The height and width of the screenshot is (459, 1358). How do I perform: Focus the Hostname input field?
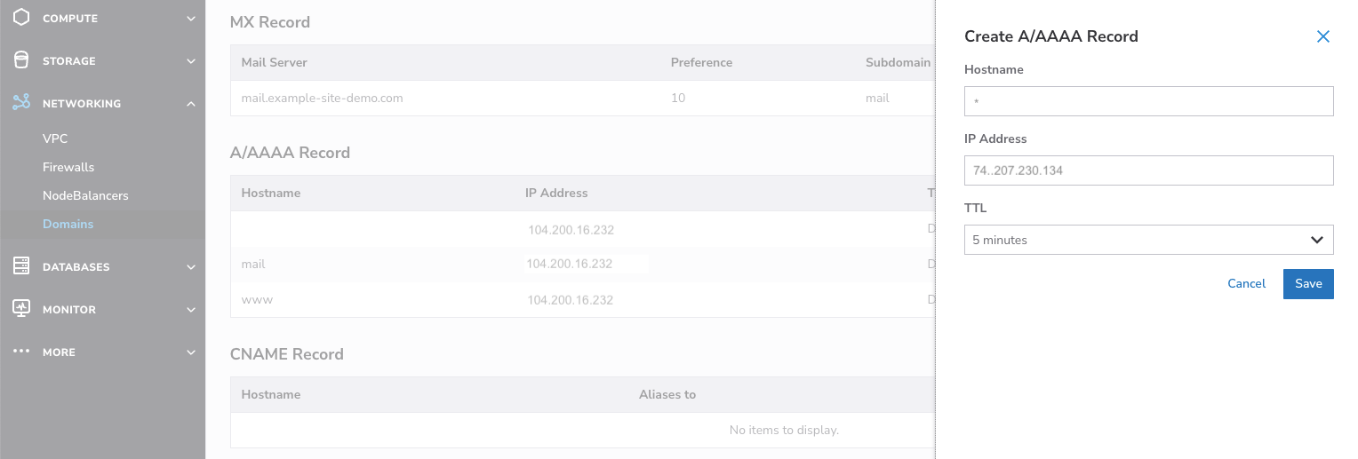[x=1148, y=101]
